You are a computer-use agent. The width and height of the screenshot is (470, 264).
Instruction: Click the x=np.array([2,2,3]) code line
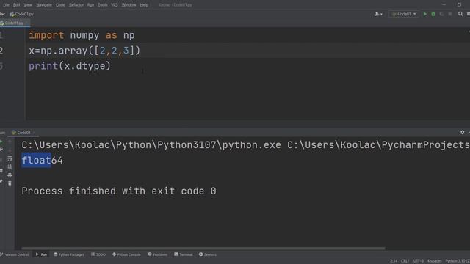[x=84, y=51]
